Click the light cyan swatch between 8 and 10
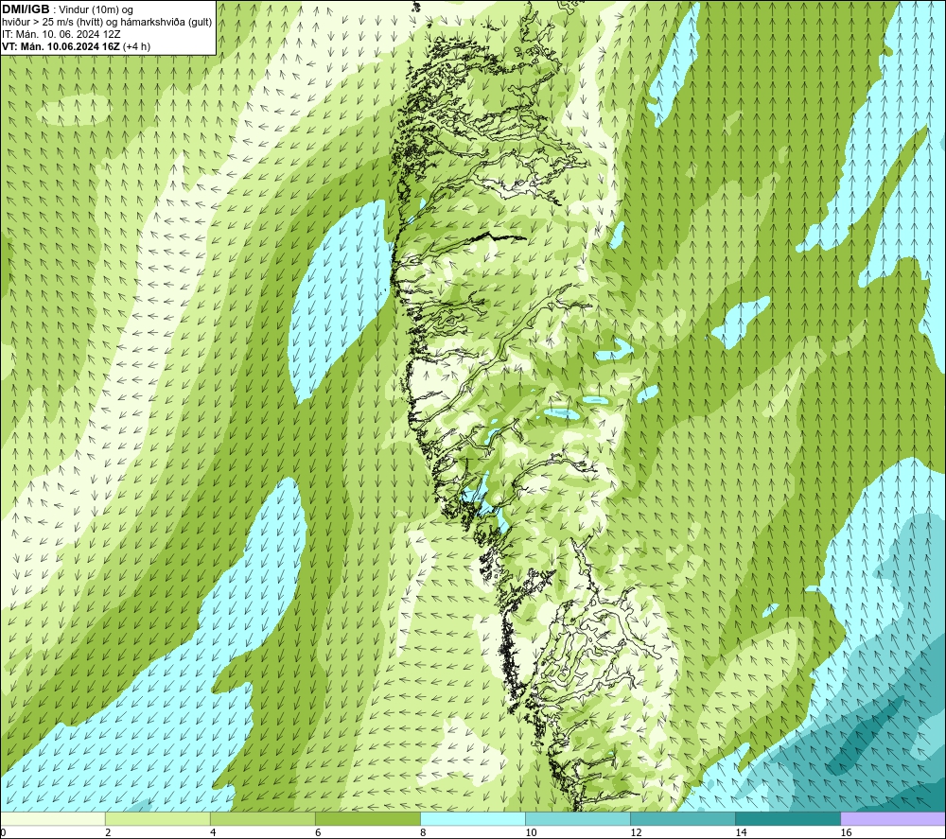Viewport: 946px width, 839px height. coord(472,818)
